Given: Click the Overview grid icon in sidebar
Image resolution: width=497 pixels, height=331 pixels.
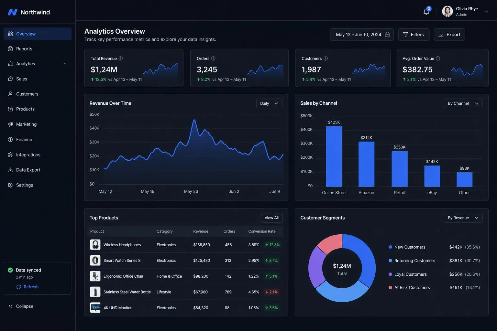Looking at the screenshot, I should tap(10, 34).
